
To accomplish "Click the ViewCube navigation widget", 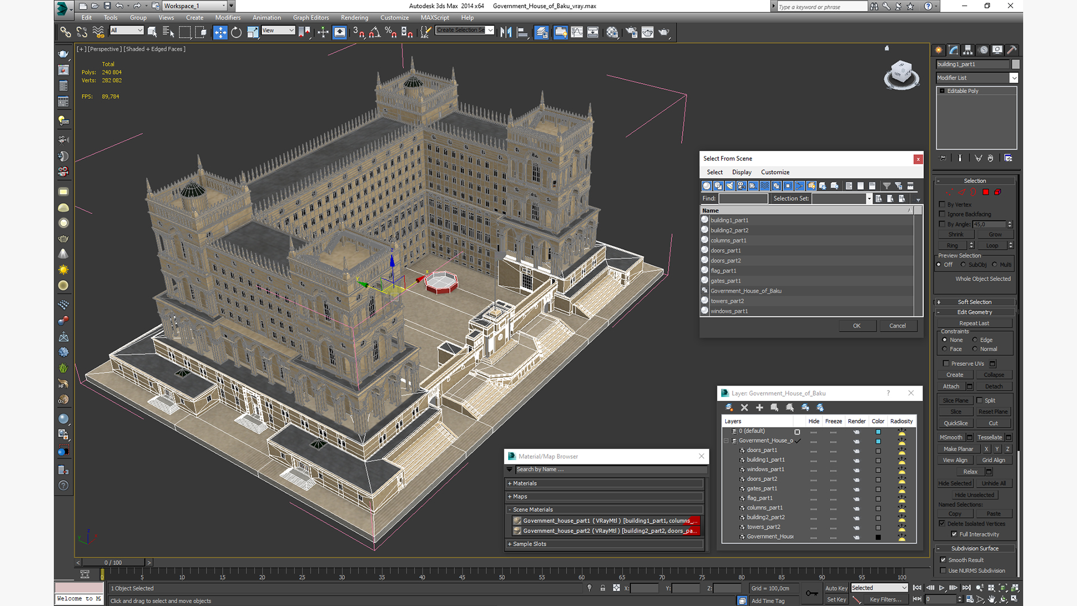I will (901, 75).
